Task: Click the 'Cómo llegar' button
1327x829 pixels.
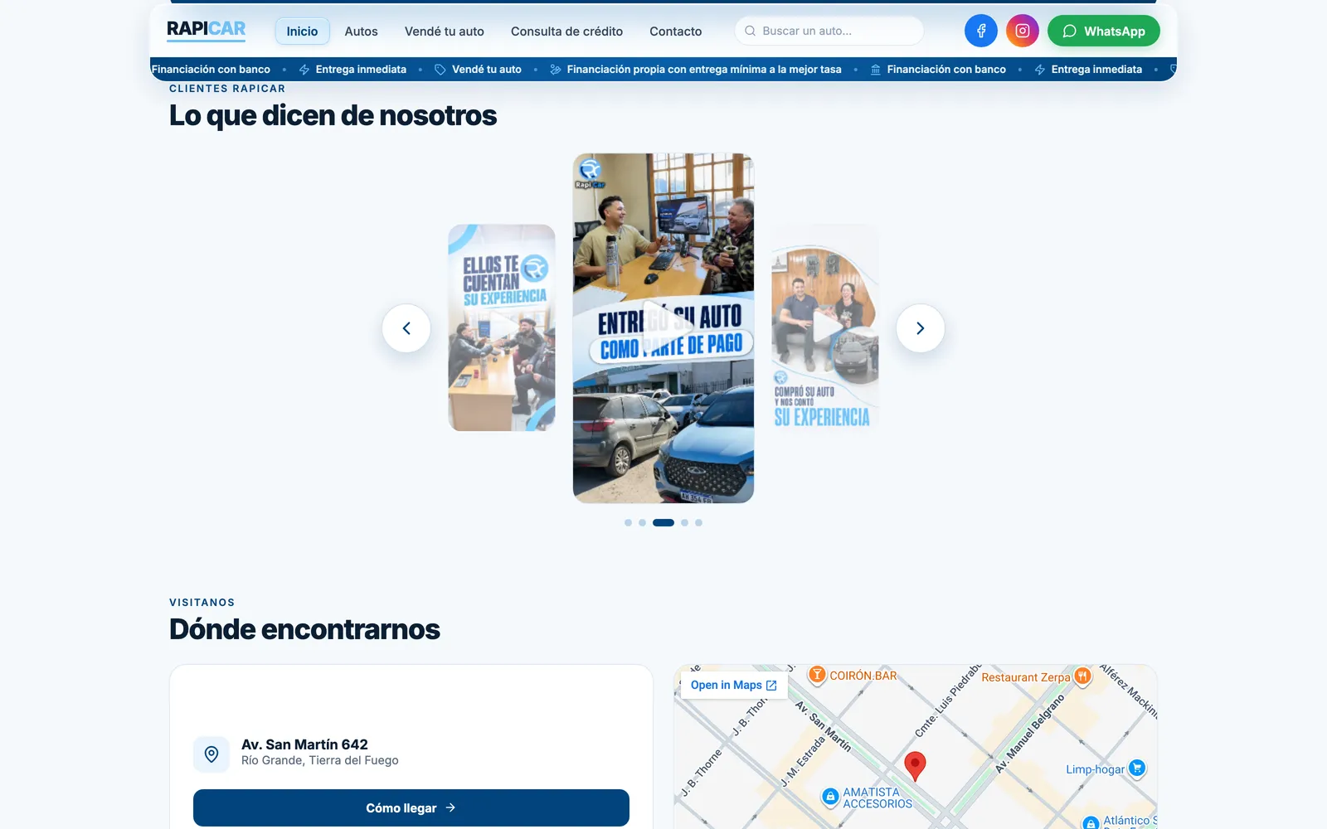Action: (411, 807)
